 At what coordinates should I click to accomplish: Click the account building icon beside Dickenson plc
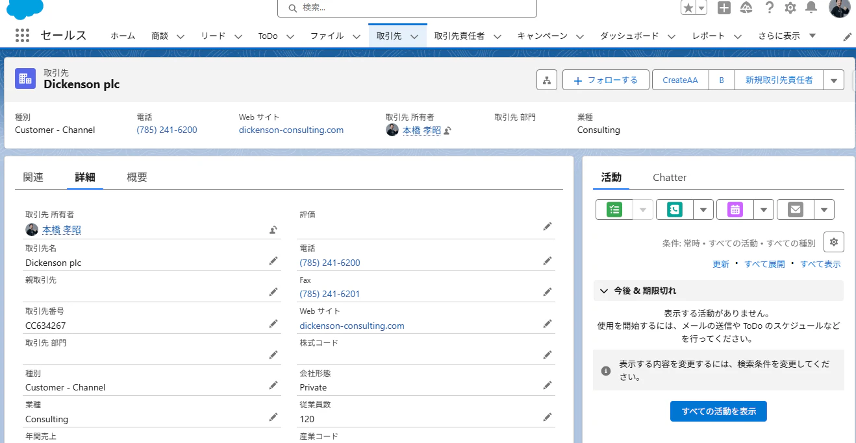click(25, 78)
